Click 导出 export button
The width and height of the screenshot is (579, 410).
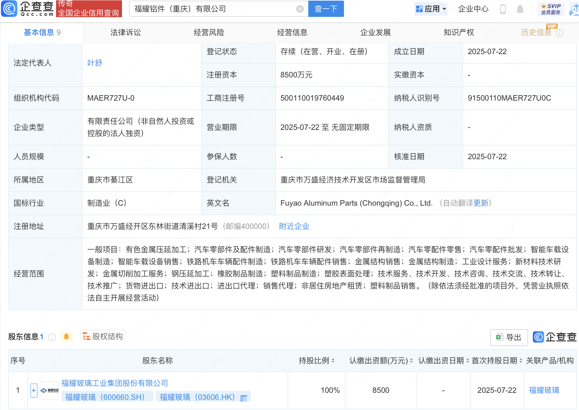509,337
